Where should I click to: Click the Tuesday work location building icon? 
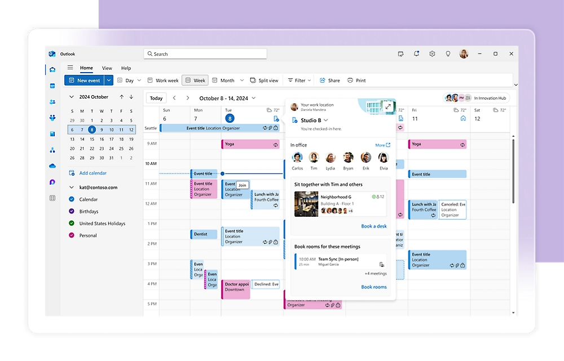276,119
